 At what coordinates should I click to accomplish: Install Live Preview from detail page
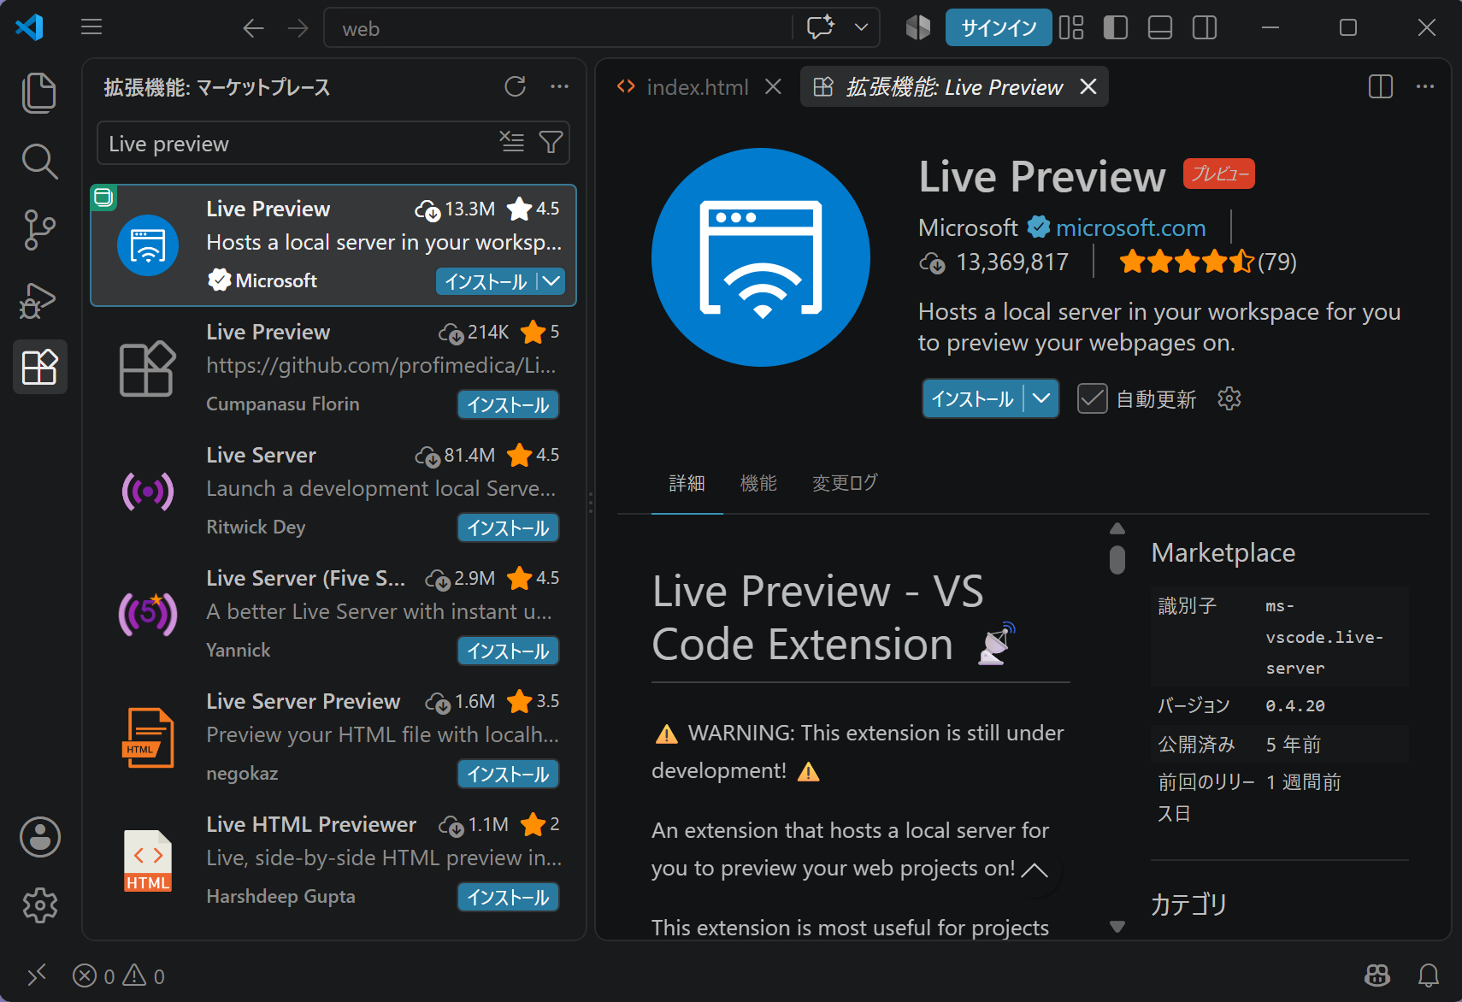pyautogui.click(x=973, y=398)
